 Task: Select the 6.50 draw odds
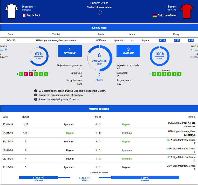coord(177,40)
